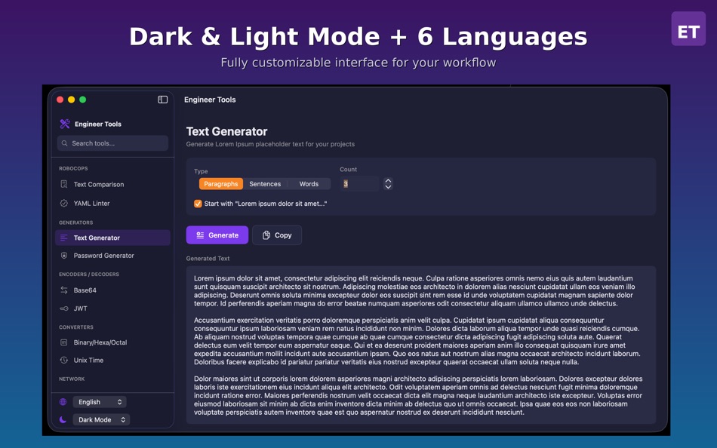Click the Count label
Image resolution: width=717 pixels, height=448 pixels.
pos(349,169)
